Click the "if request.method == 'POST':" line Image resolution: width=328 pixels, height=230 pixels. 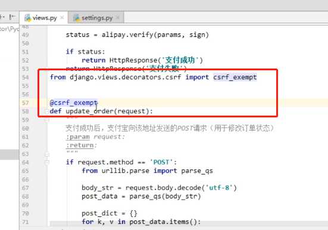[121, 162]
